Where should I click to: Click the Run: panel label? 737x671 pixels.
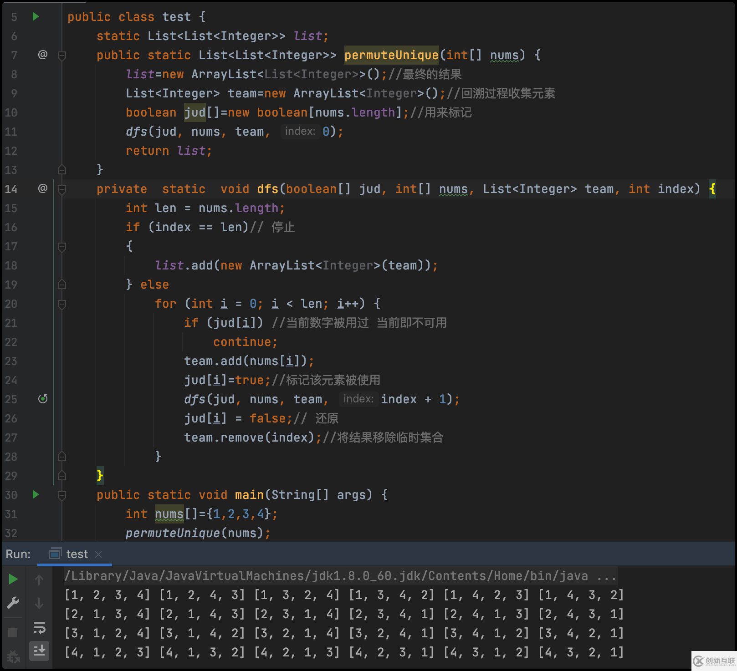tap(18, 554)
